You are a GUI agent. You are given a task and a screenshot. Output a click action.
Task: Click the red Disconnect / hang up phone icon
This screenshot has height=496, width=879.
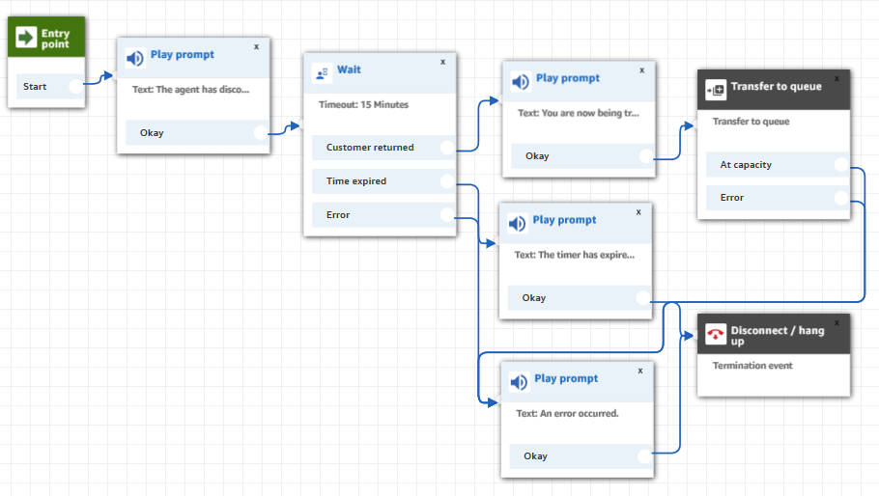[x=716, y=335]
